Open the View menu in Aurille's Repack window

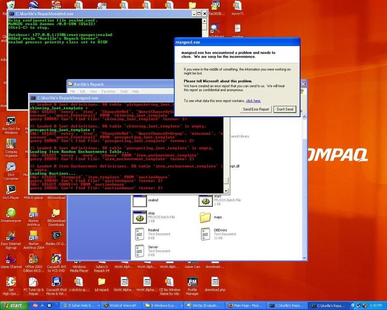tap(93, 92)
